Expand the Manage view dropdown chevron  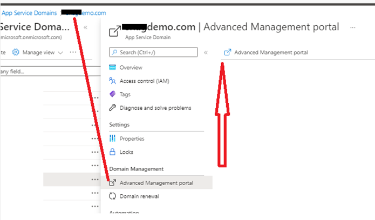61,53
